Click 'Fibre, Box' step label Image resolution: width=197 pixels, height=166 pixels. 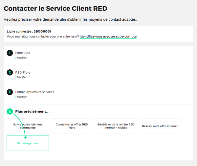click(x=23, y=53)
